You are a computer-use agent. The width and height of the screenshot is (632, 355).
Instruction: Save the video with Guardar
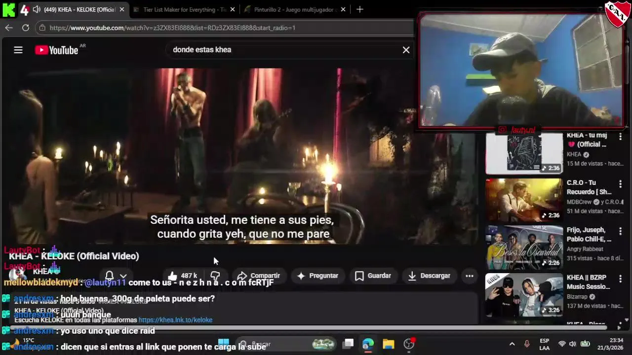coord(373,276)
